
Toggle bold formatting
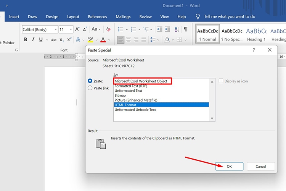coord(26,40)
